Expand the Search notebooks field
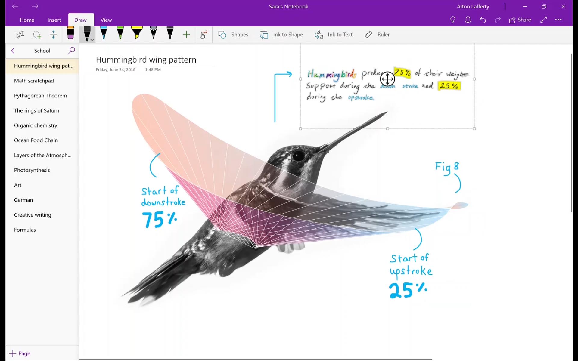This screenshot has height=361, width=578. 71,50
